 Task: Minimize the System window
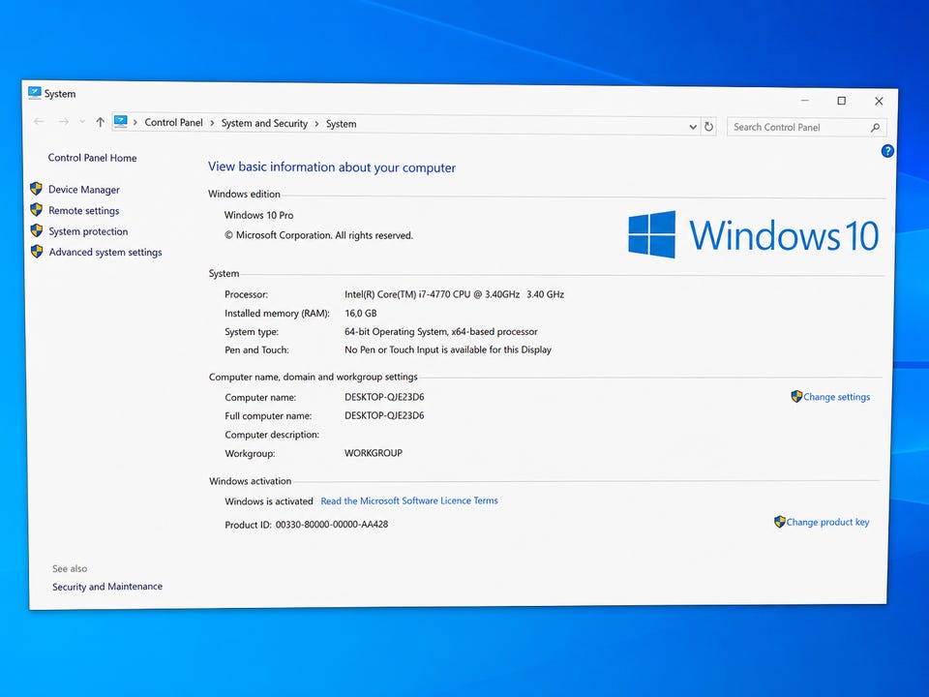tap(804, 100)
